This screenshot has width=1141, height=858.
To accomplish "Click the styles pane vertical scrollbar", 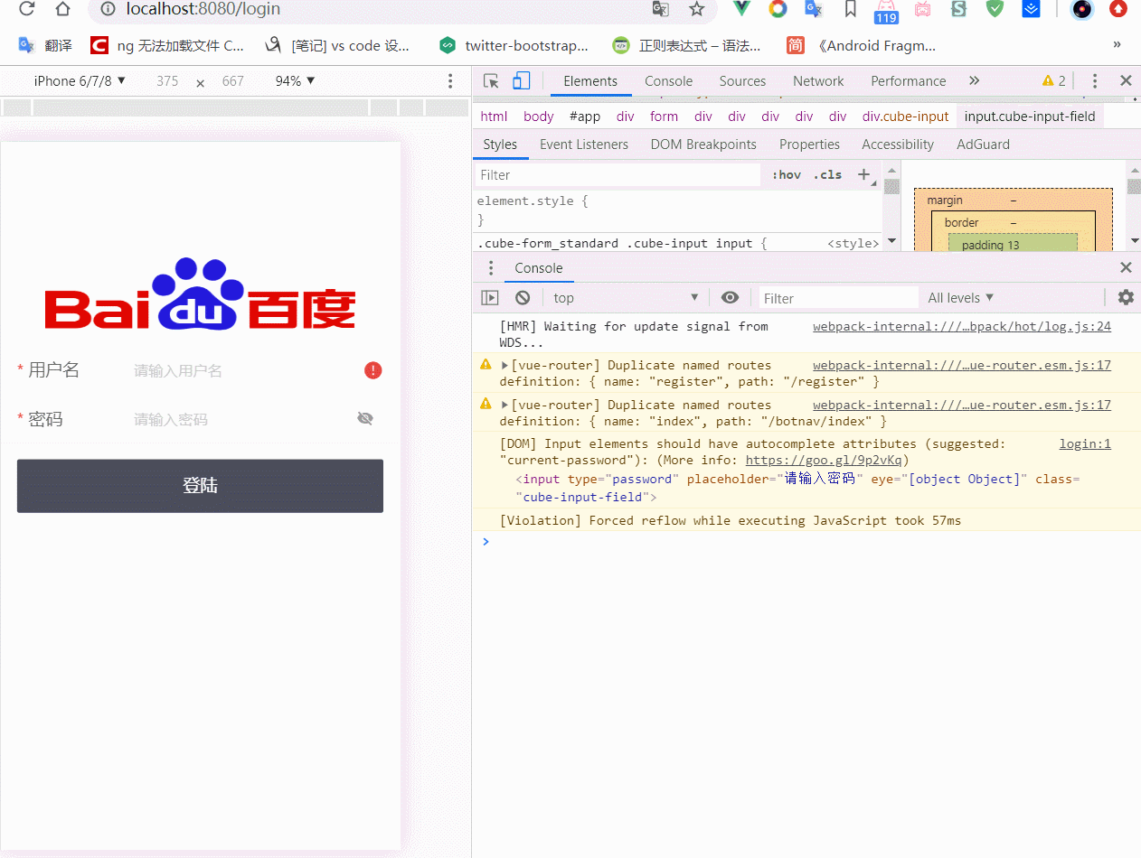I will pos(891,204).
